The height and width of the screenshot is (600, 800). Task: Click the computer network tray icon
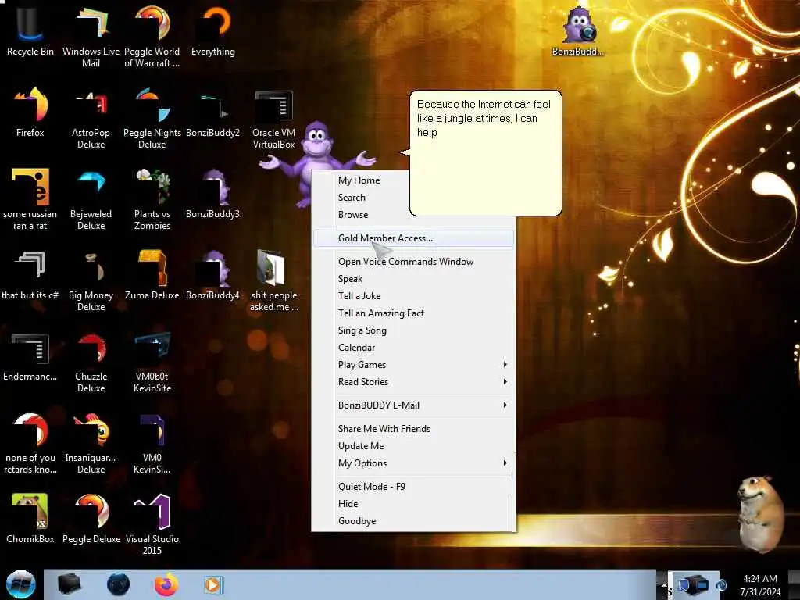point(693,584)
